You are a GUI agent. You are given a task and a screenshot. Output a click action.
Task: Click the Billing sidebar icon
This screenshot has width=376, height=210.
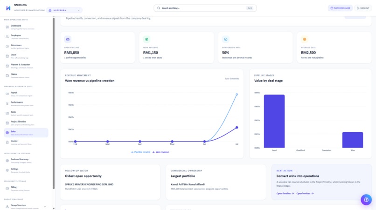click(x=7, y=189)
